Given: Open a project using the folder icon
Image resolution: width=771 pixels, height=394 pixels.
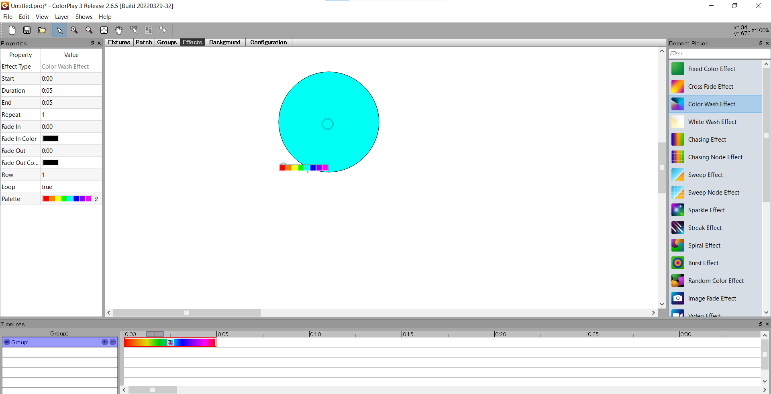Looking at the screenshot, I should point(42,30).
